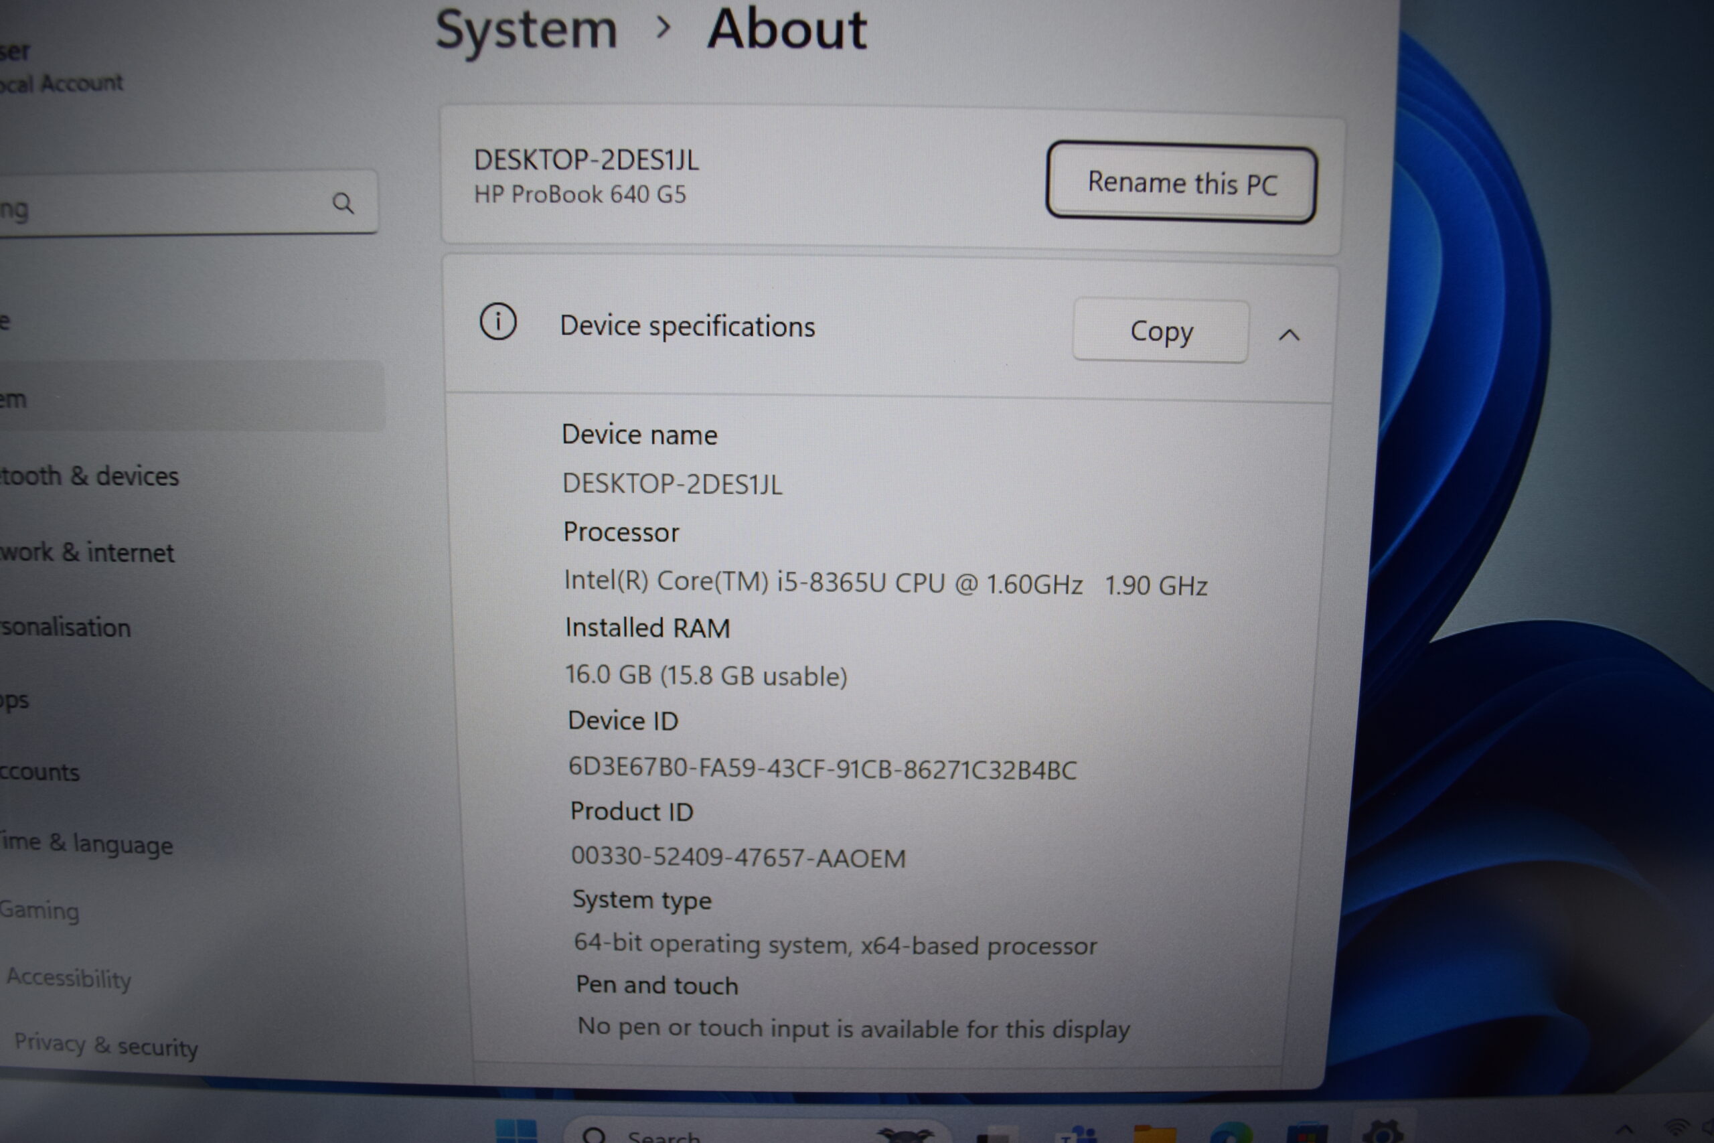The image size is (1714, 1143).
Task: Copy the device specifications
Action: 1161,331
